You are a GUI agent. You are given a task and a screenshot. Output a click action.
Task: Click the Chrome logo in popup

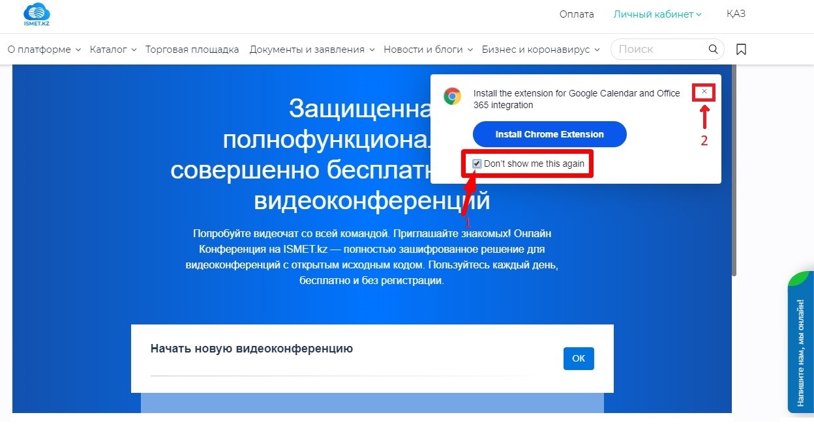pyautogui.click(x=452, y=96)
